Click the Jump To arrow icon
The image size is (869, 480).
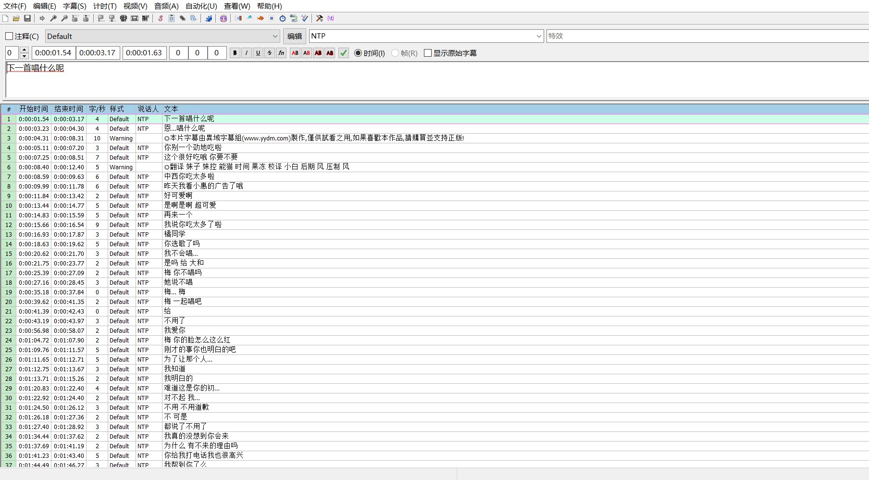click(42, 18)
